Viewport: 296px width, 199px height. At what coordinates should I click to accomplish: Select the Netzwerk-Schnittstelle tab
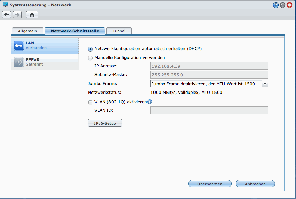[75, 31]
